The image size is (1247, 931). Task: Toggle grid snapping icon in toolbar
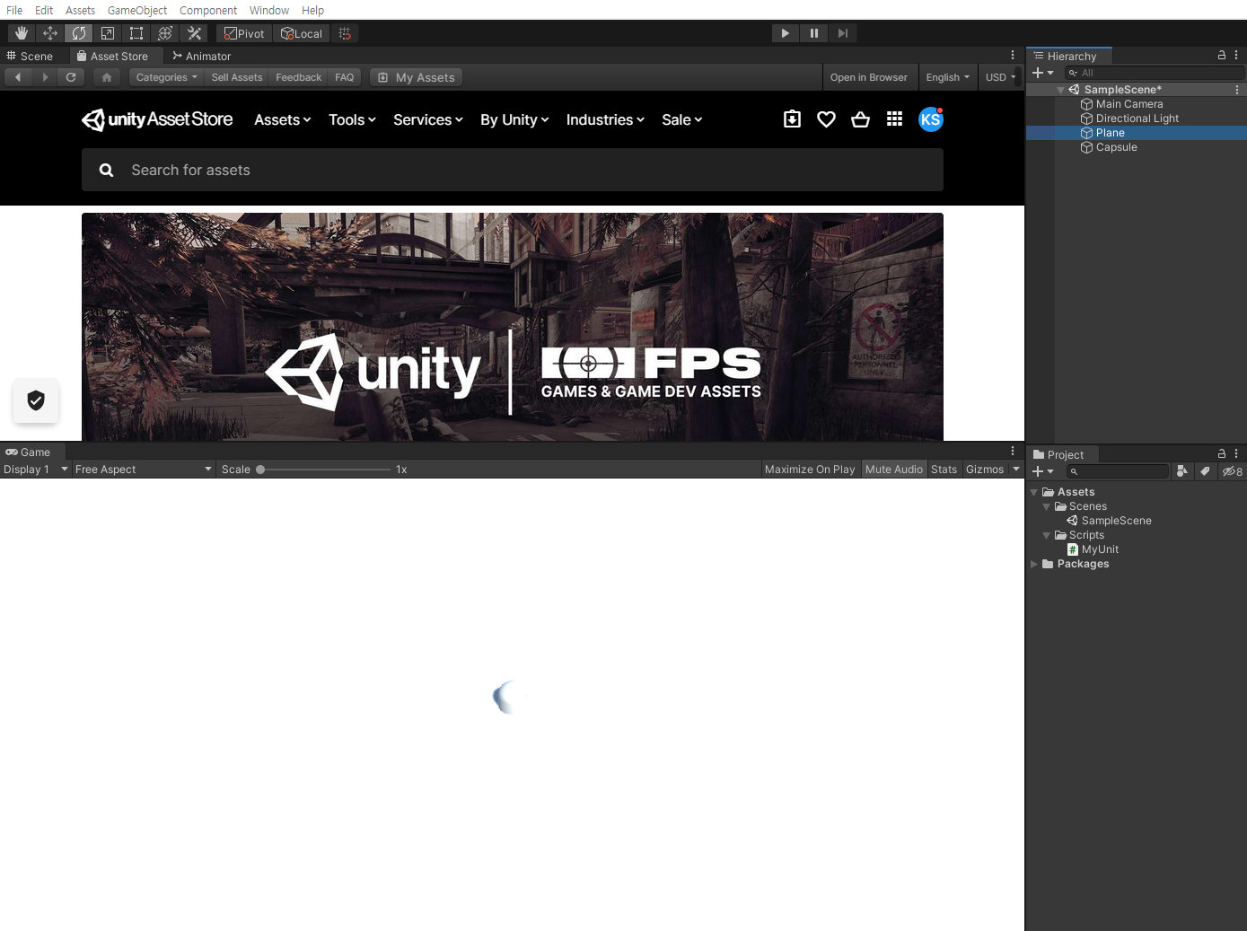(345, 33)
